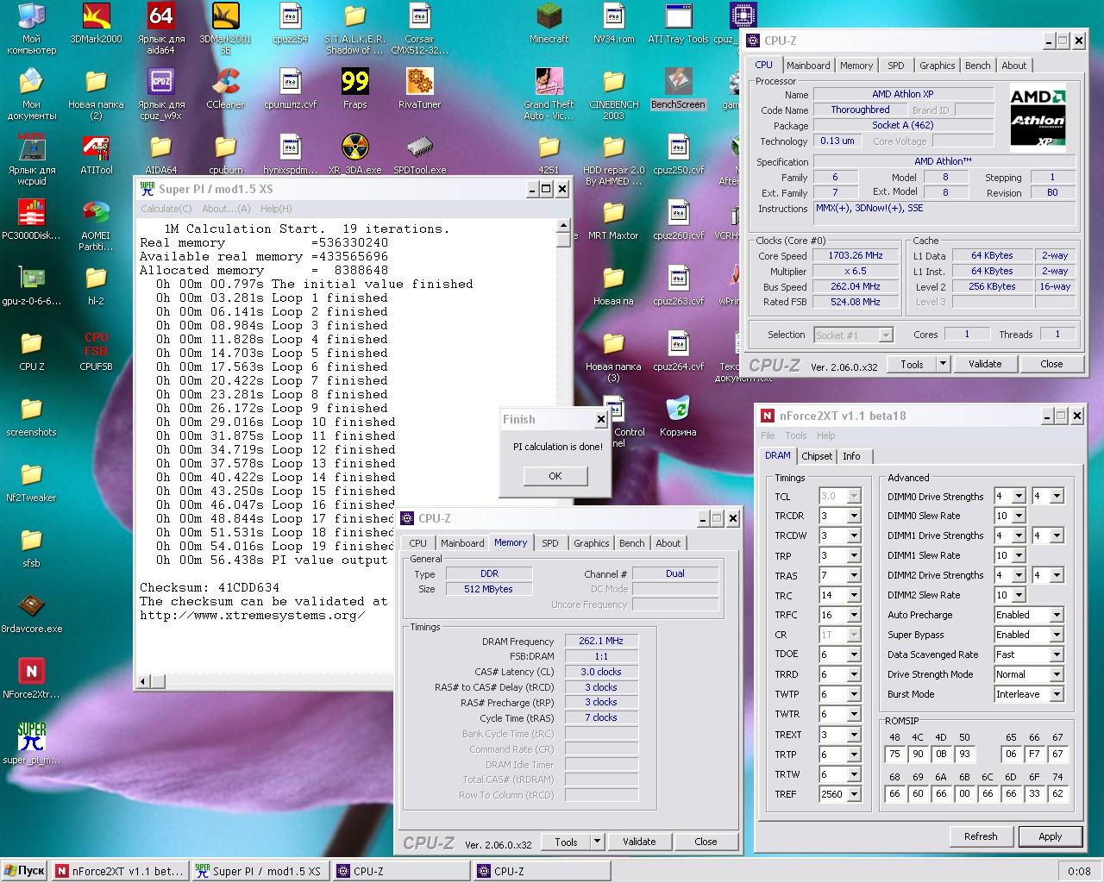Open the cpuz254 file icon
This screenshot has height=883, width=1104.
[x=290, y=24]
